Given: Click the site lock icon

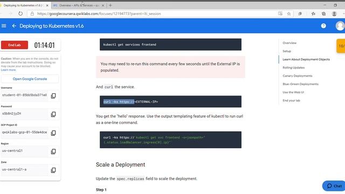Looking at the screenshot, I should (32, 13).
